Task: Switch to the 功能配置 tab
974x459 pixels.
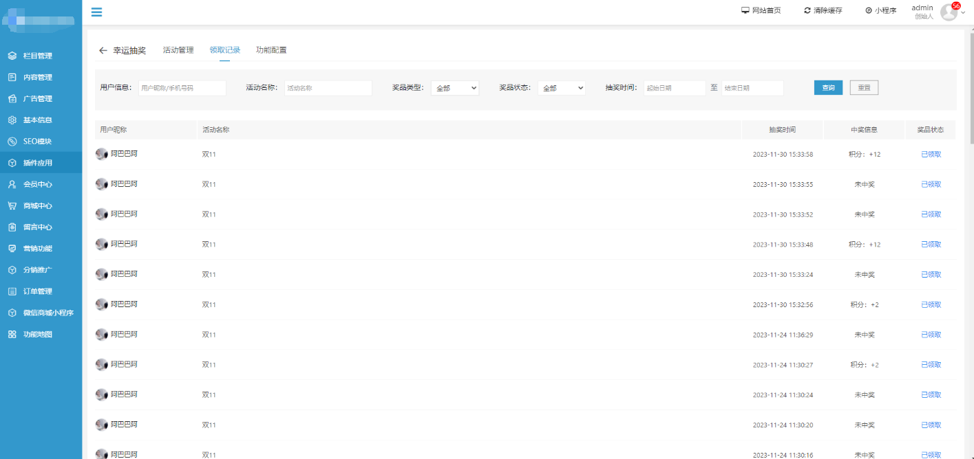Action: [x=271, y=50]
